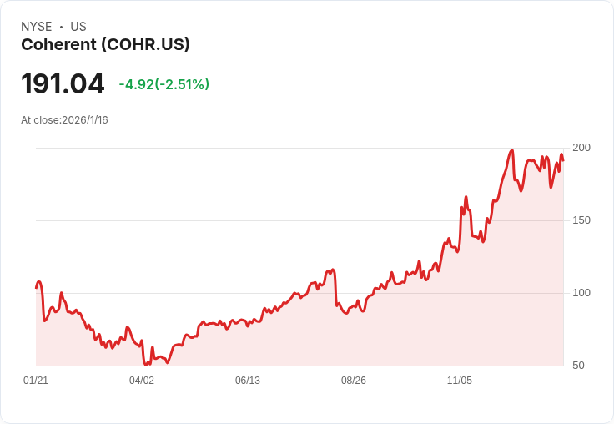Select the 01/21 date on x-axis

click(36, 381)
